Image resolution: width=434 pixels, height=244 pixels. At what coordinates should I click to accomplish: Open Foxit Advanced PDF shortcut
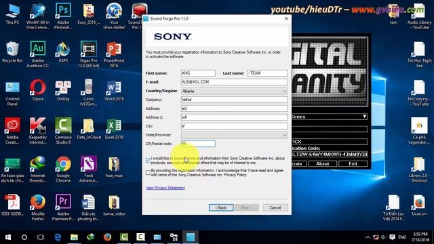tap(89, 169)
